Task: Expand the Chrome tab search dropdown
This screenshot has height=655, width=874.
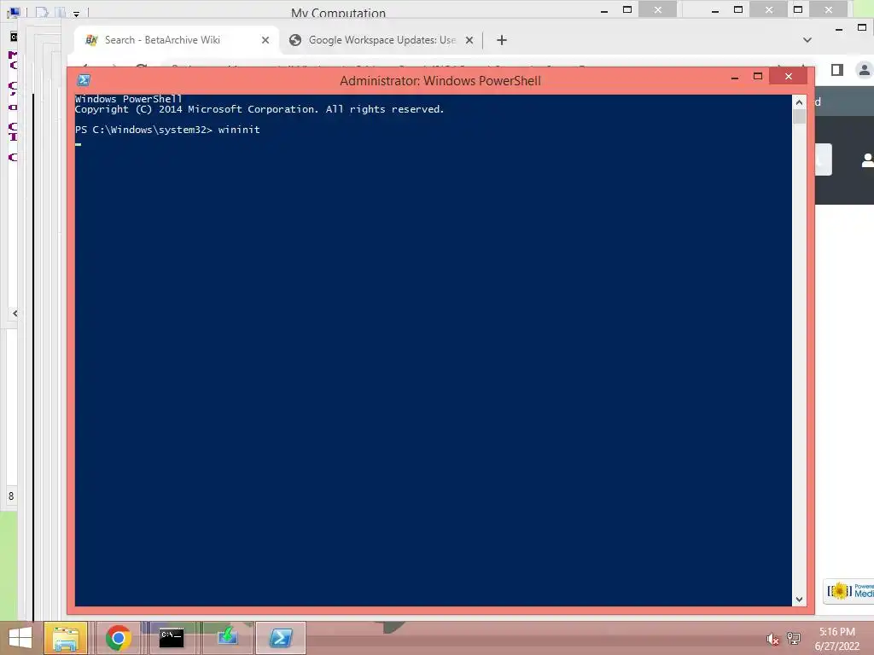Action: [807, 40]
